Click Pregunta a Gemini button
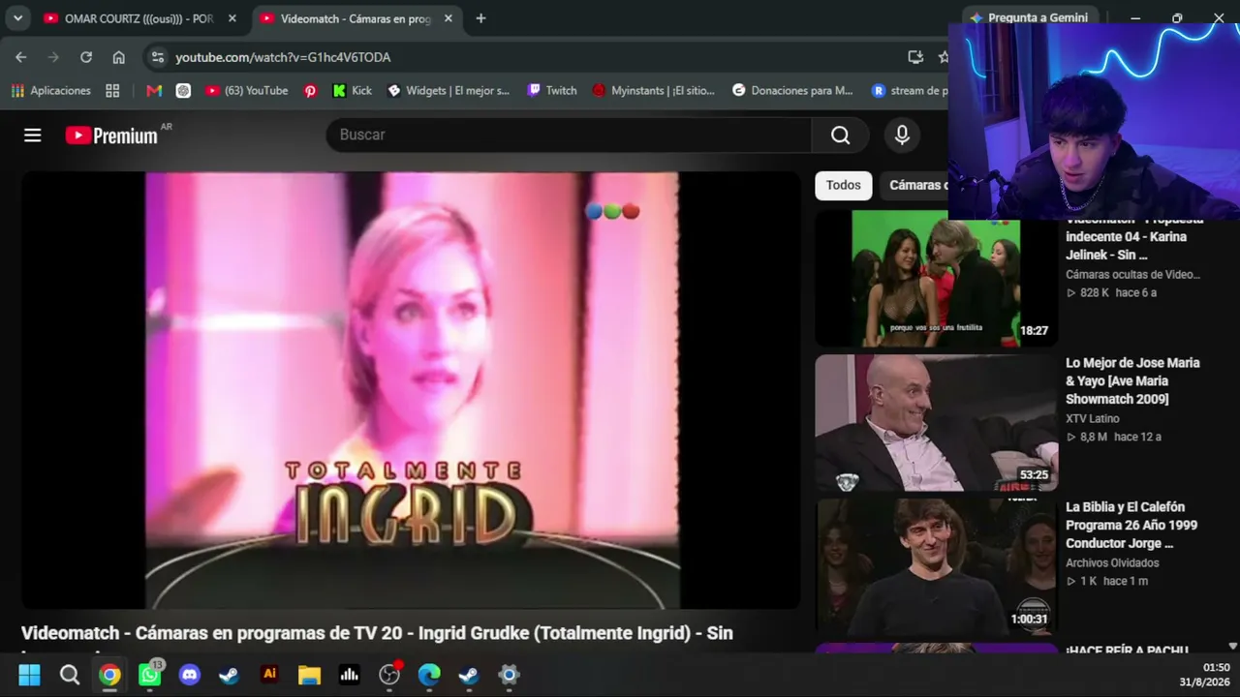1240x697 pixels. coord(1029,18)
